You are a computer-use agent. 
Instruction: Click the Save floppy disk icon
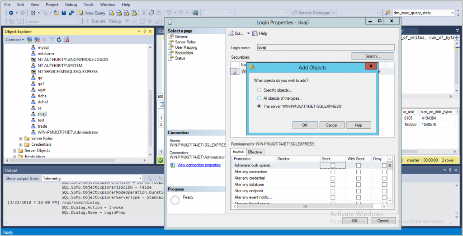coord(63,13)
